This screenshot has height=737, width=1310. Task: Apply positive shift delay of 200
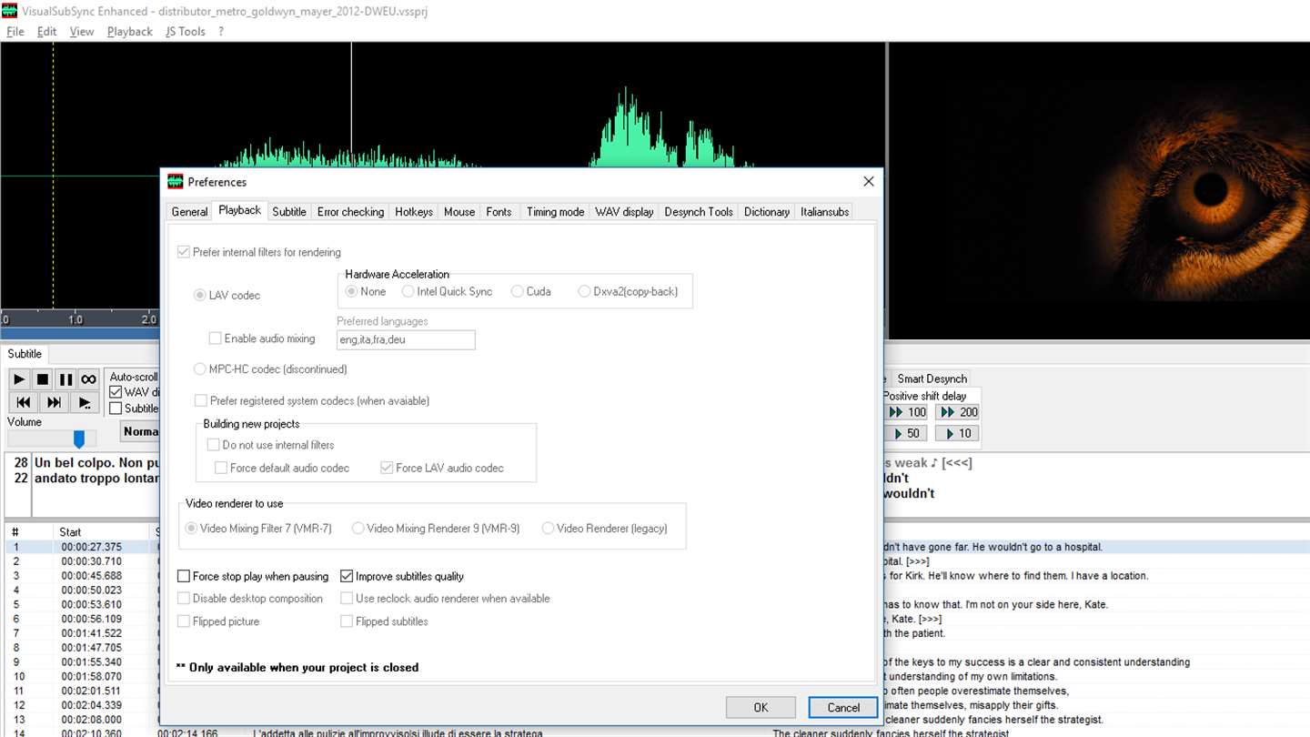pos(959,412)
